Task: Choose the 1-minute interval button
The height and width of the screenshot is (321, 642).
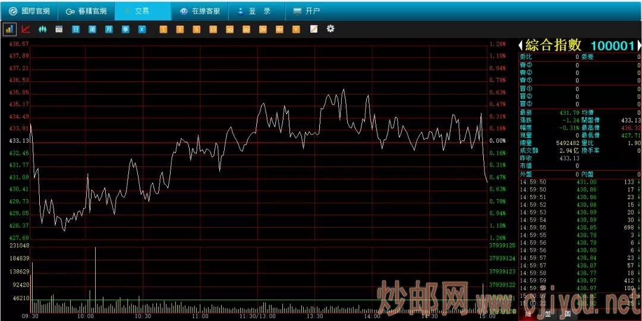Action: coord(163,29)
